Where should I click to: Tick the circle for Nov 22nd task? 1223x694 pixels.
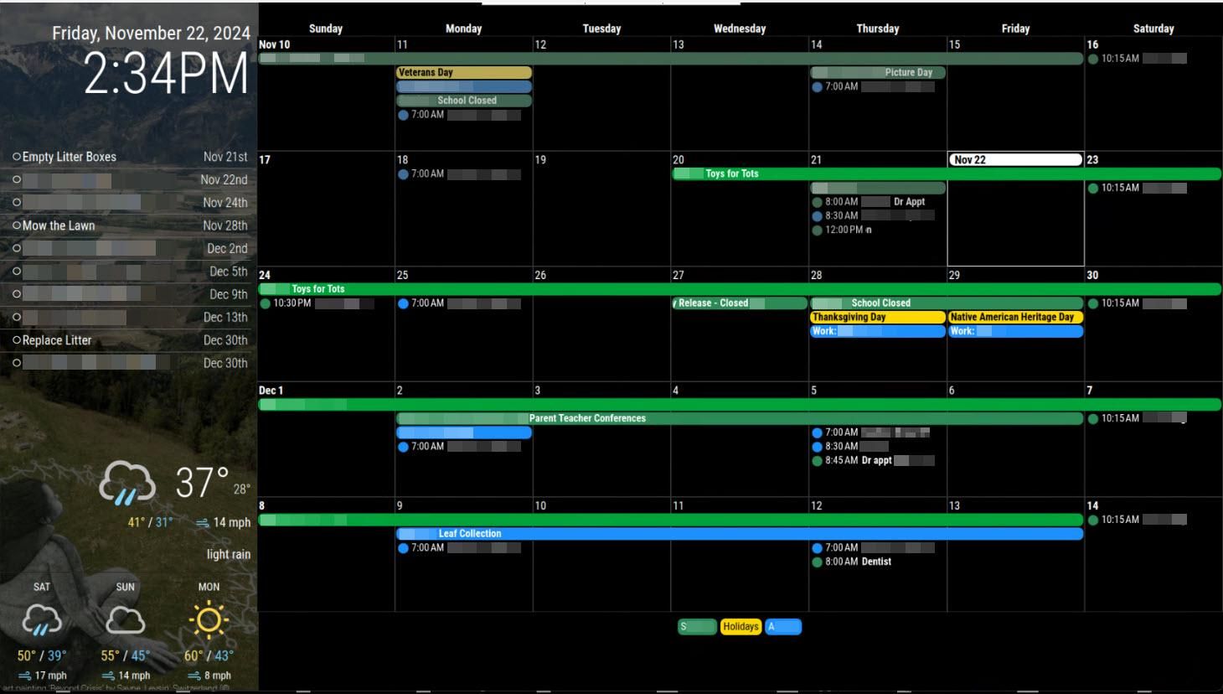[x=16, y=179]
